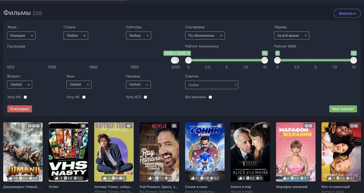The height and width of the screenshot is (193, 364).
Task: Click the thumbs-up icon on Someone Great poster
Action: (x=330, y=178)
